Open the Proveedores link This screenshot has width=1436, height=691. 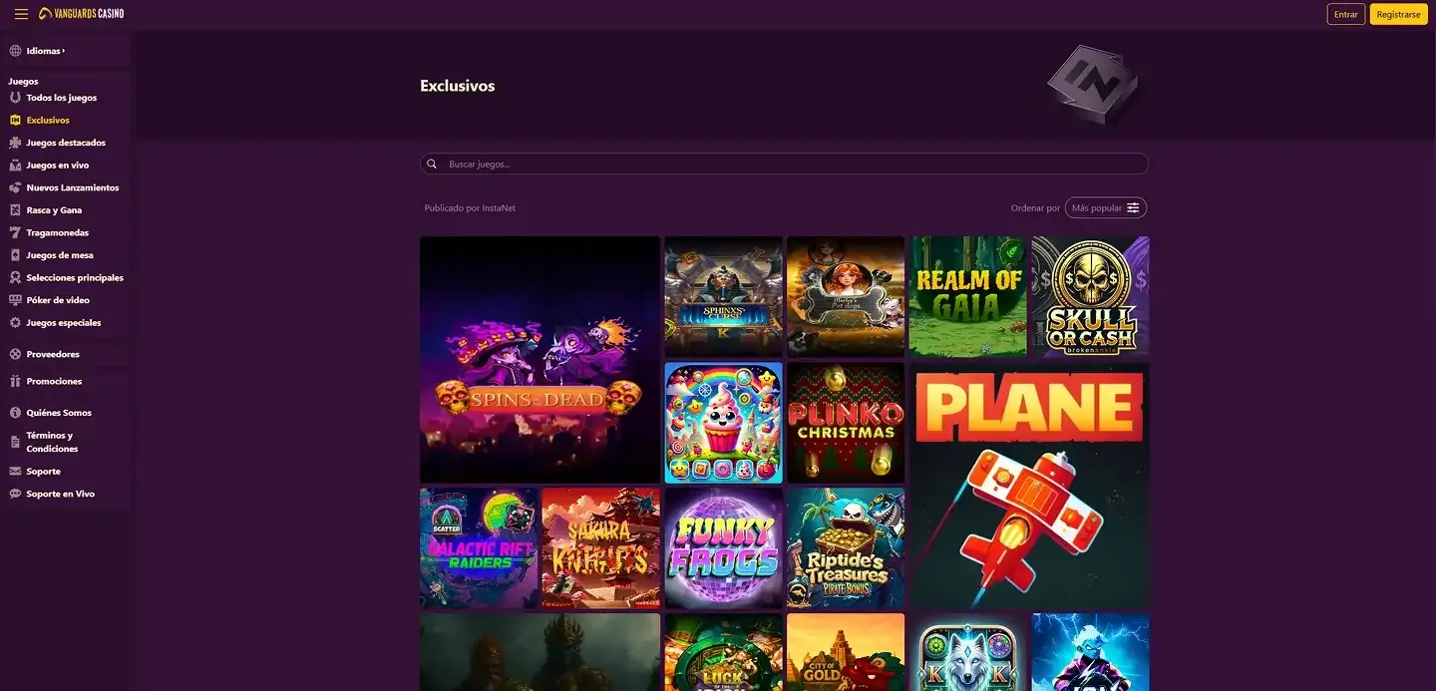(53, 354)
